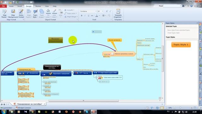The height and width of the screenshot is (114, 202).
Task: Open the Connected status dropdown
Action: pyautogui.click(x=7, y=108)
